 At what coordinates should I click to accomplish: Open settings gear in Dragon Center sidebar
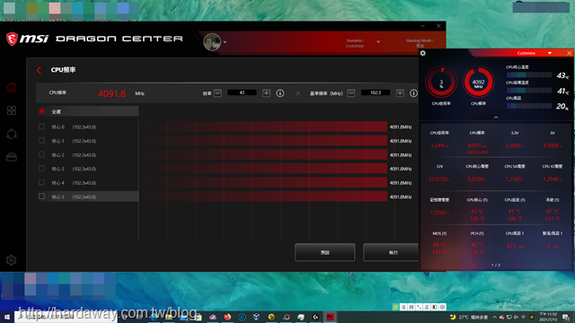click(12, 260)
